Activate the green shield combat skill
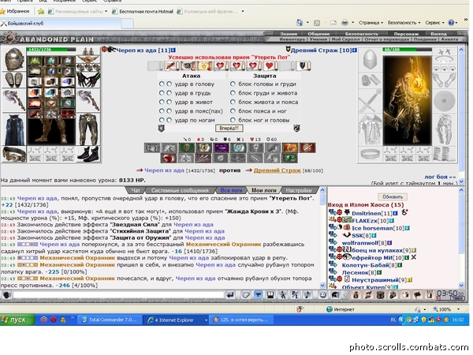This screenshot has width=473, height=355. [186, 148]
